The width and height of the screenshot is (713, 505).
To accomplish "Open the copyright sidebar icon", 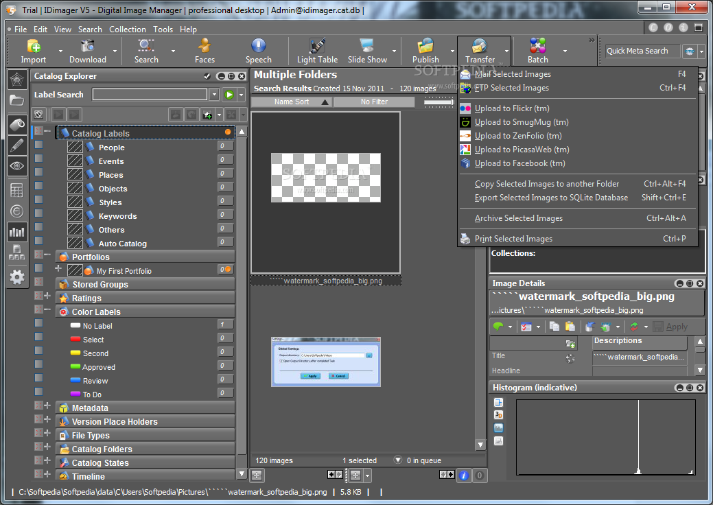I will 17,211.
